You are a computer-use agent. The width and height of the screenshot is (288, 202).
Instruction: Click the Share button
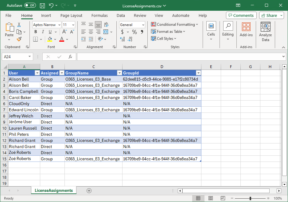click(270, 15)
